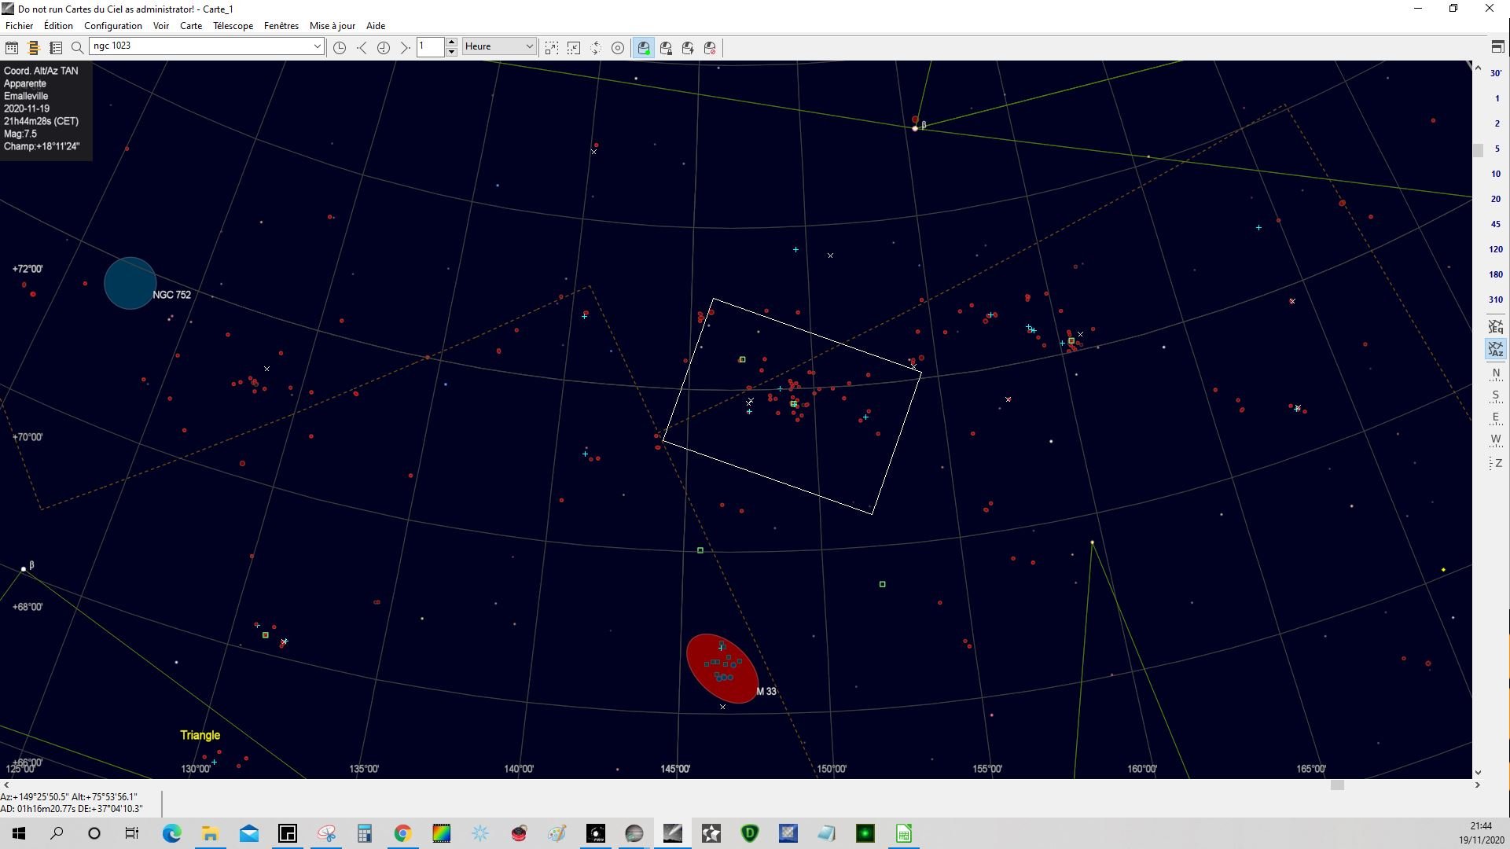
Task: Decrease time step with down spinner
Action: point(451,51)
